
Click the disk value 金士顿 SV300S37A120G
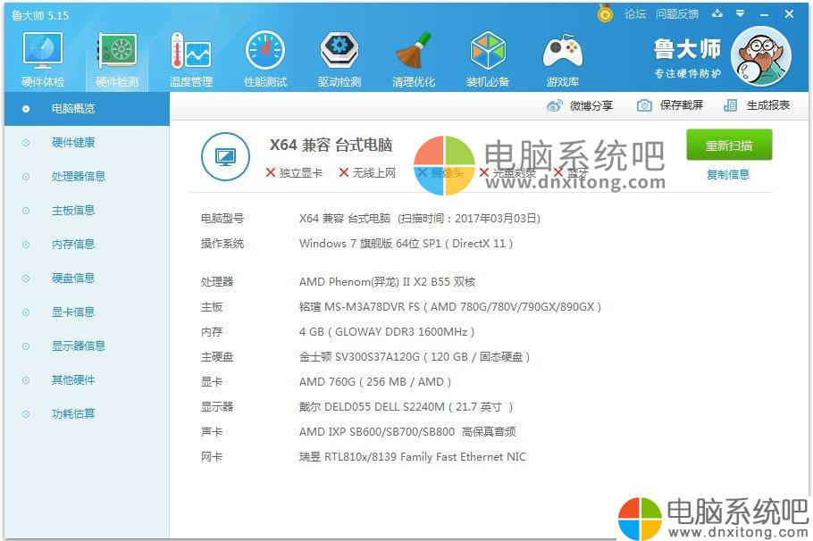click(415, 356)
